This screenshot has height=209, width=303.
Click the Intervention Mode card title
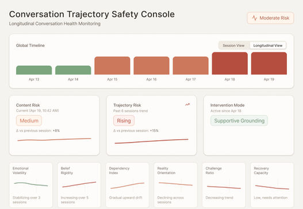point(228,105)
